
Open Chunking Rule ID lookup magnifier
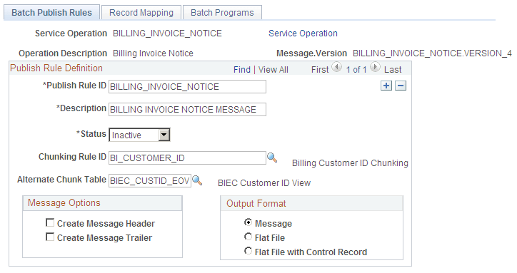pyautogui.click(x=272, y=158)
